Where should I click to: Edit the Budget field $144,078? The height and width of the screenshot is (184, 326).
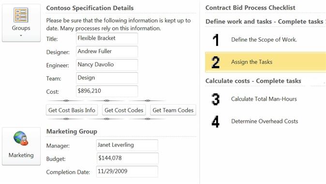coord(127,158)
